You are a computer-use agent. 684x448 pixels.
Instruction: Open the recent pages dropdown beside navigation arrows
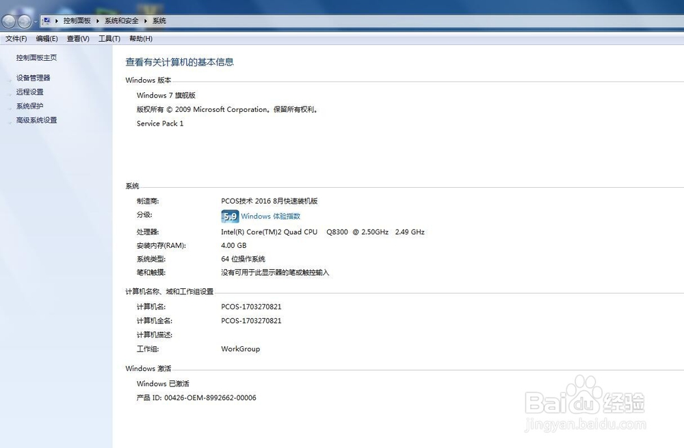tap(36, 21)
